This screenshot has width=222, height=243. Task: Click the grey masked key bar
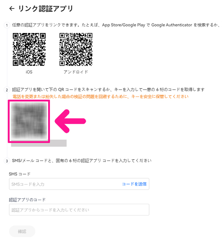tap(39, 143)
